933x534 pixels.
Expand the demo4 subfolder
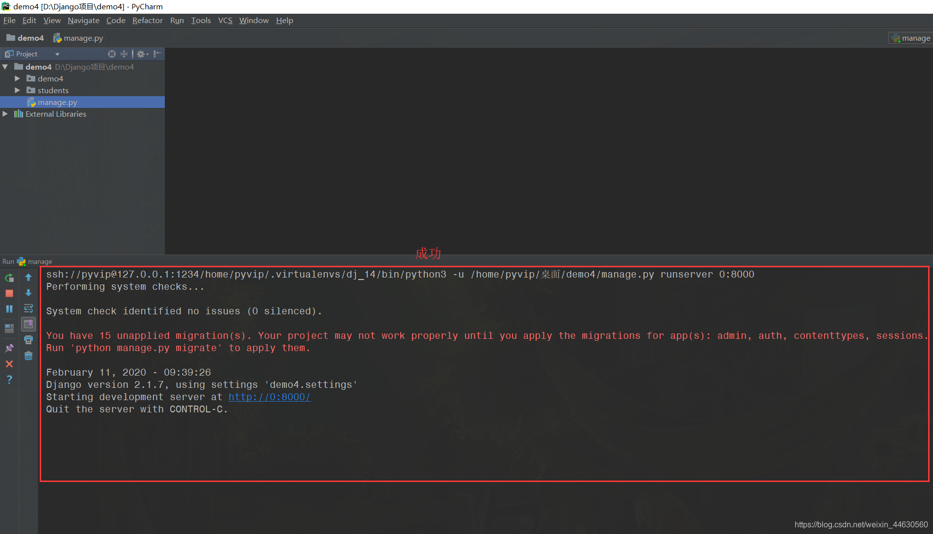[18, 78]
